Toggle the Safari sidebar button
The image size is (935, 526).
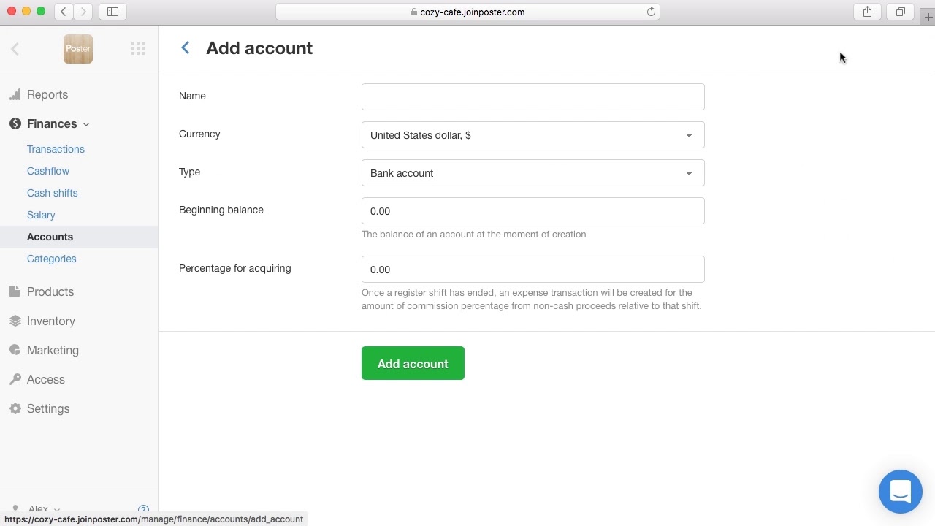tap(112, 12)
